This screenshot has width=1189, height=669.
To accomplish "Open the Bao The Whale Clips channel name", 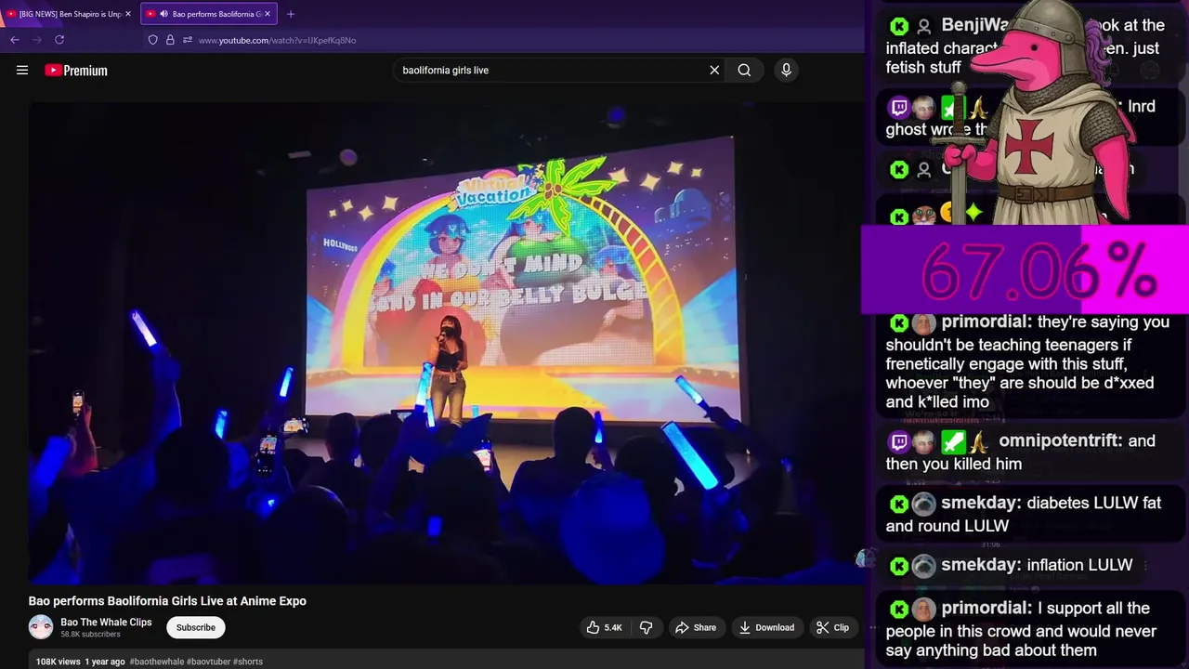I will (106, 622).
